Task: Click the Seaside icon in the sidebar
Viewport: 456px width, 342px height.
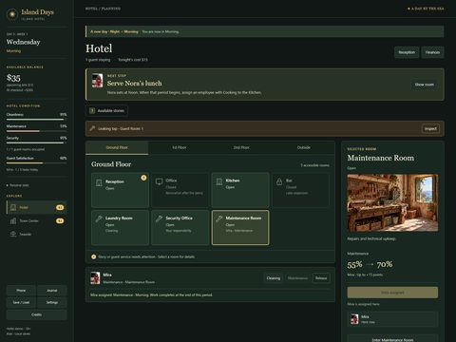Action: pos(13,234)
